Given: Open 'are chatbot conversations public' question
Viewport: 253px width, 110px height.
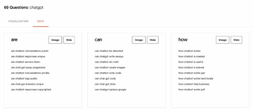Looking at the screenshot, I should pos(30,51).
